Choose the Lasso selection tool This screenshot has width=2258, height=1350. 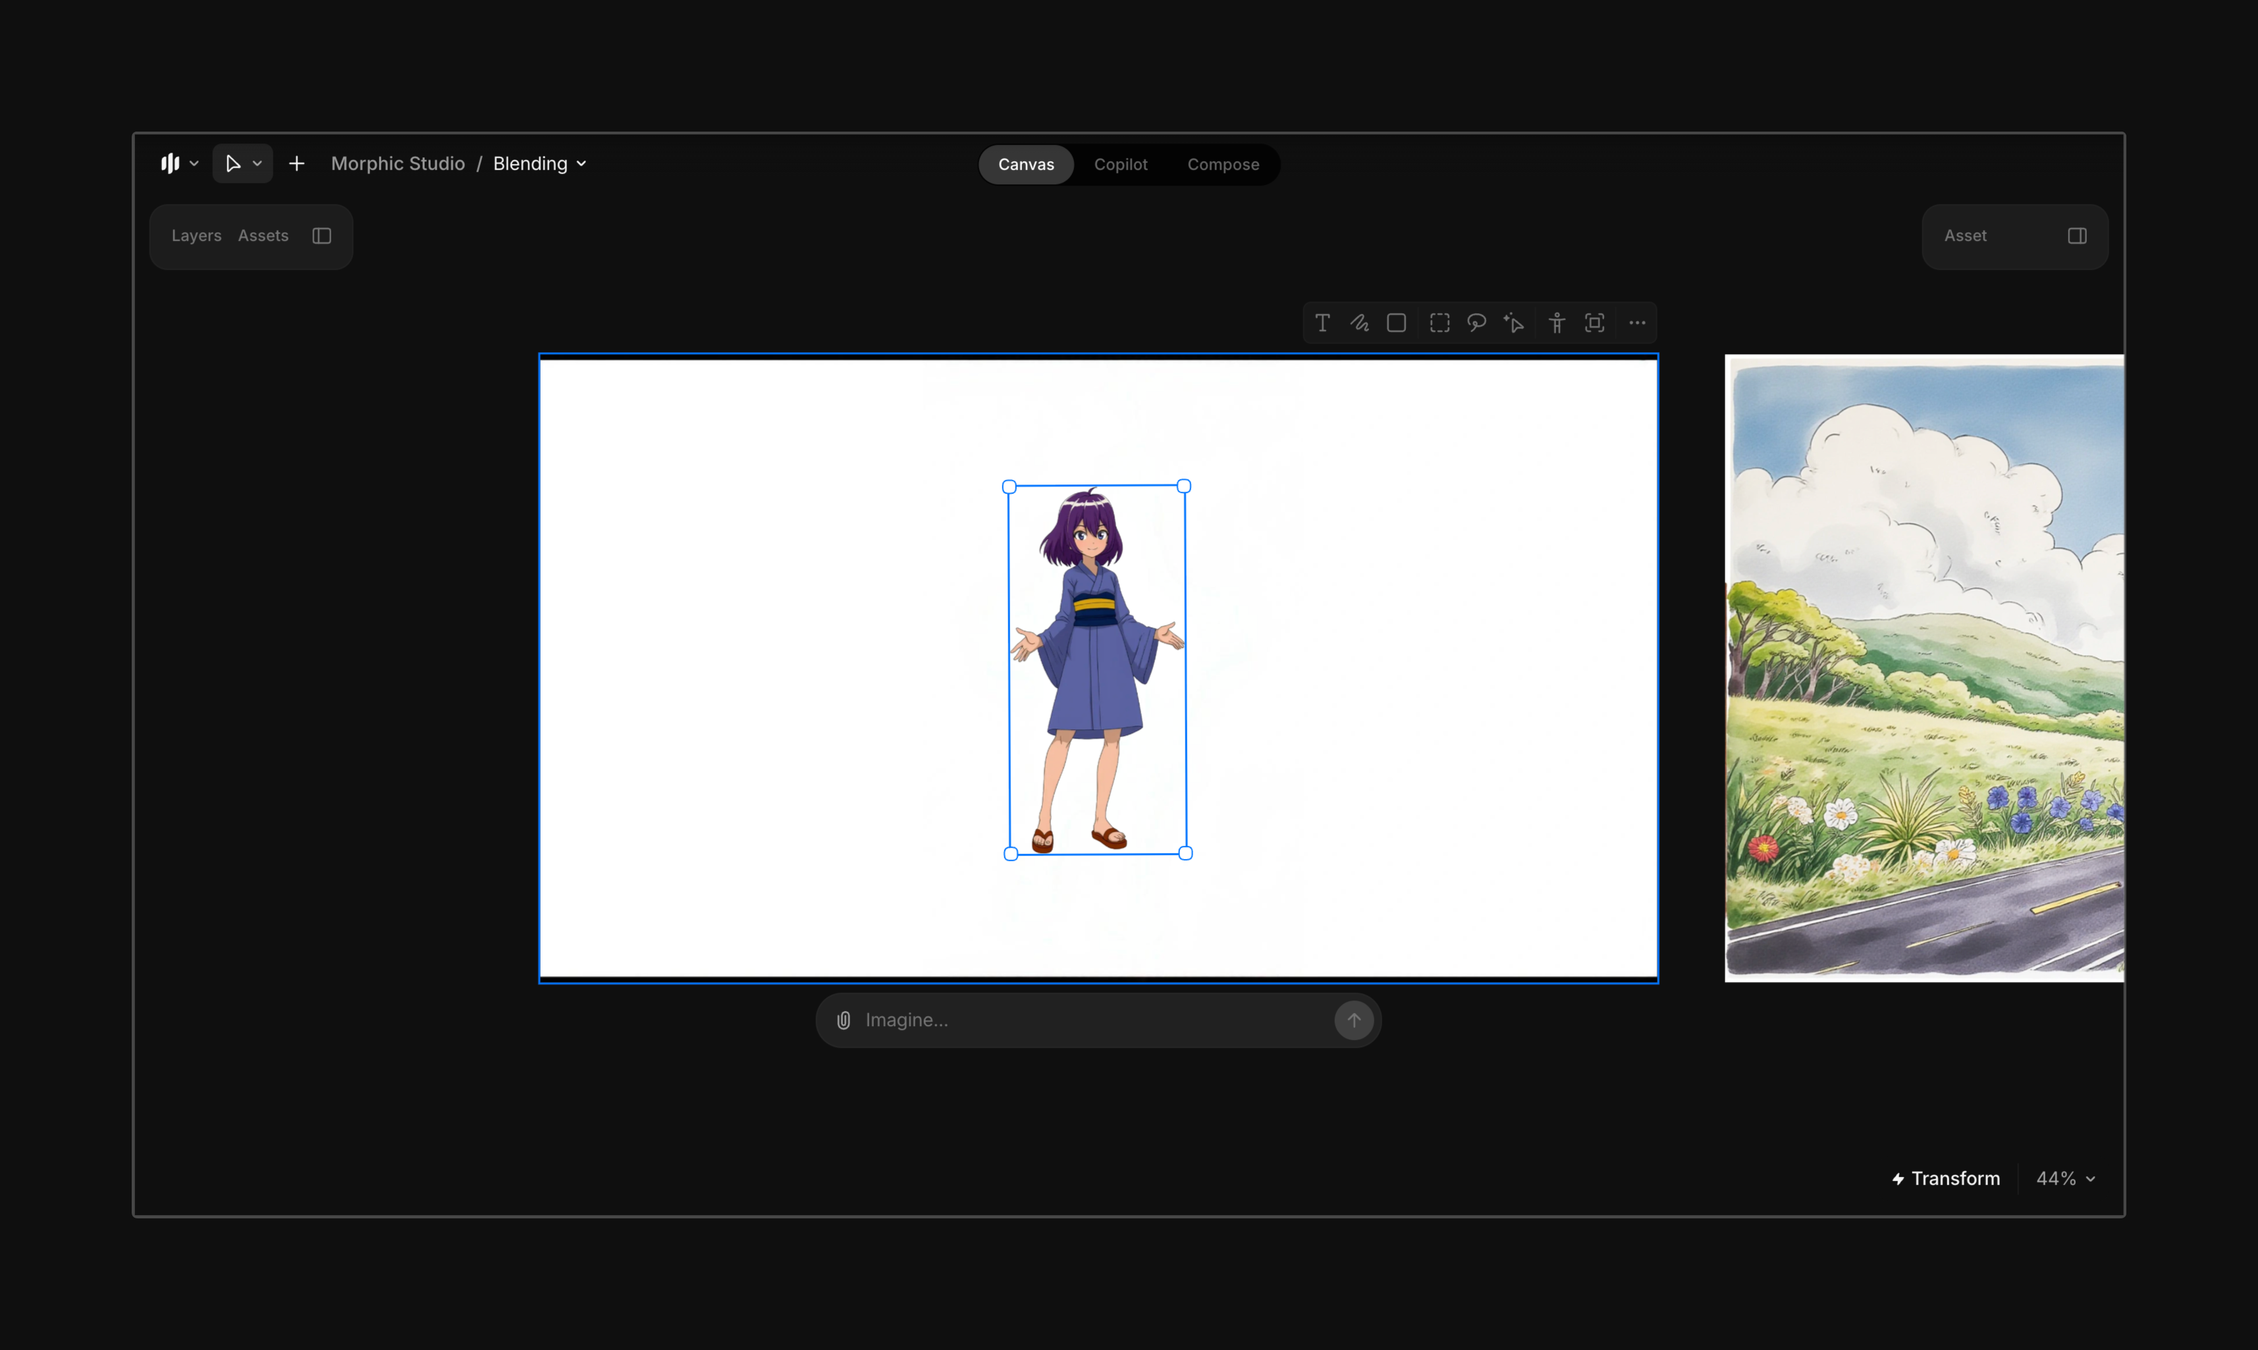[1476, 323]
